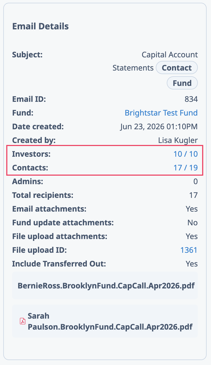
Task: Click the File upload attachments Yes value
Action: coord(191,236)
